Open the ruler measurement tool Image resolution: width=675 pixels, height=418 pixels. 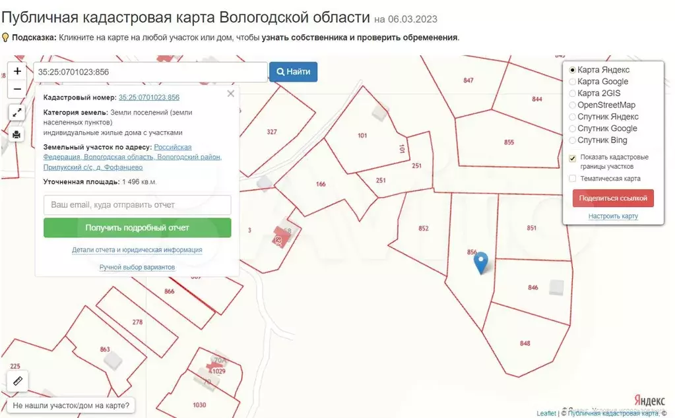coord(17,381)
